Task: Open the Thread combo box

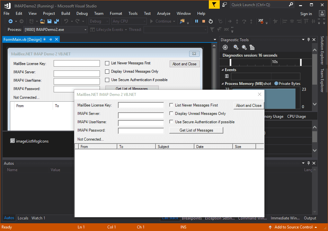Action: click(176, 30)
